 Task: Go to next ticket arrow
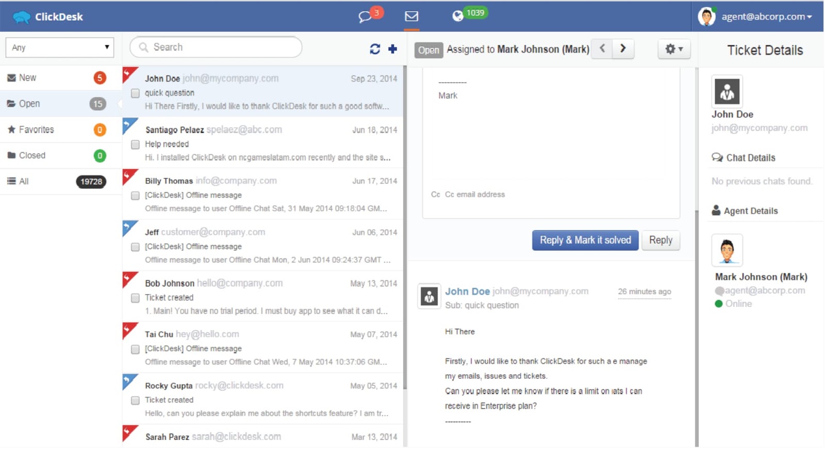(x=623, y=49)
